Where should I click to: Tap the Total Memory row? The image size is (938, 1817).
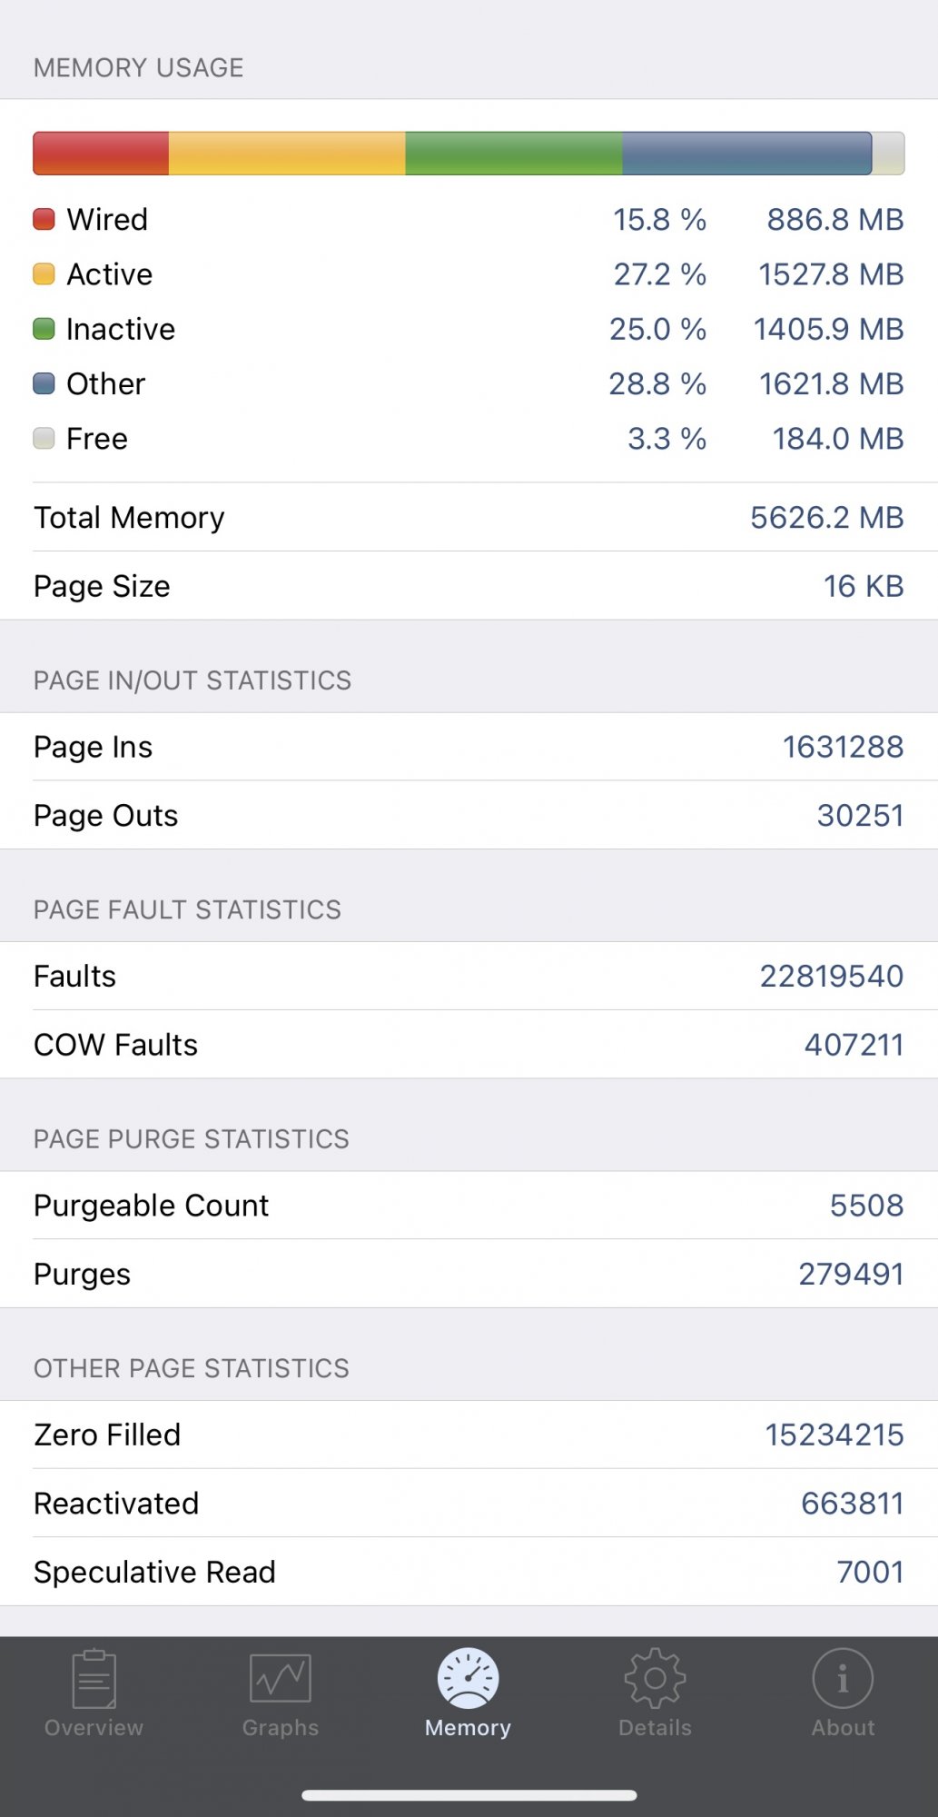coord(469,518)
